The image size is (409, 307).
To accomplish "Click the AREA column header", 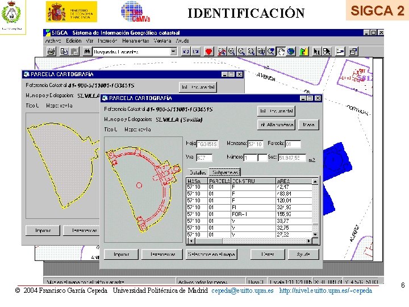I will (x=294, y=181).
